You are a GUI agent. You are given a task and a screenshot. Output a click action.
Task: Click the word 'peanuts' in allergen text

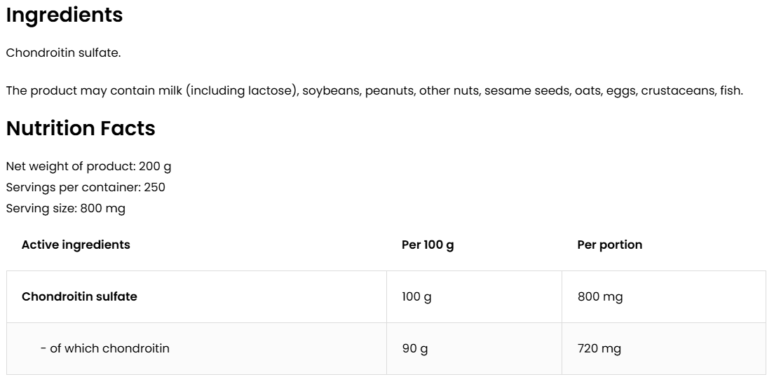[x=389, y=91]
